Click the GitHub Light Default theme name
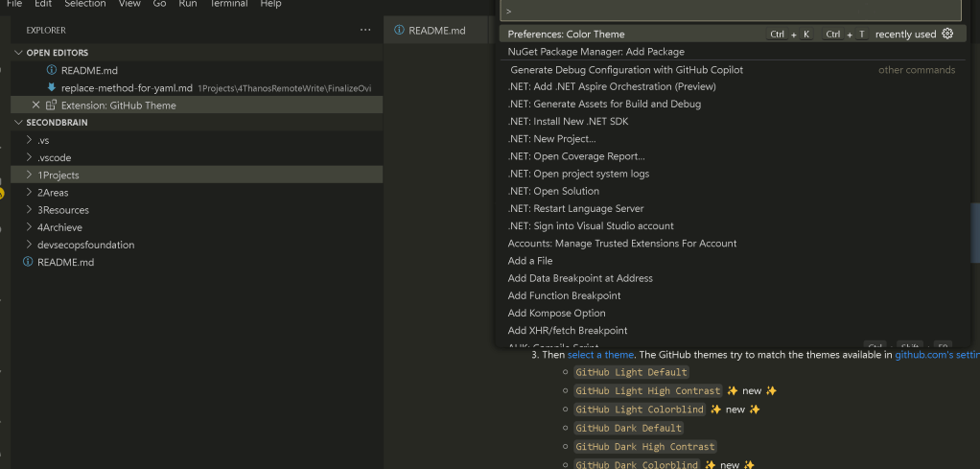980x469 pixels. (x=631, y=372)
